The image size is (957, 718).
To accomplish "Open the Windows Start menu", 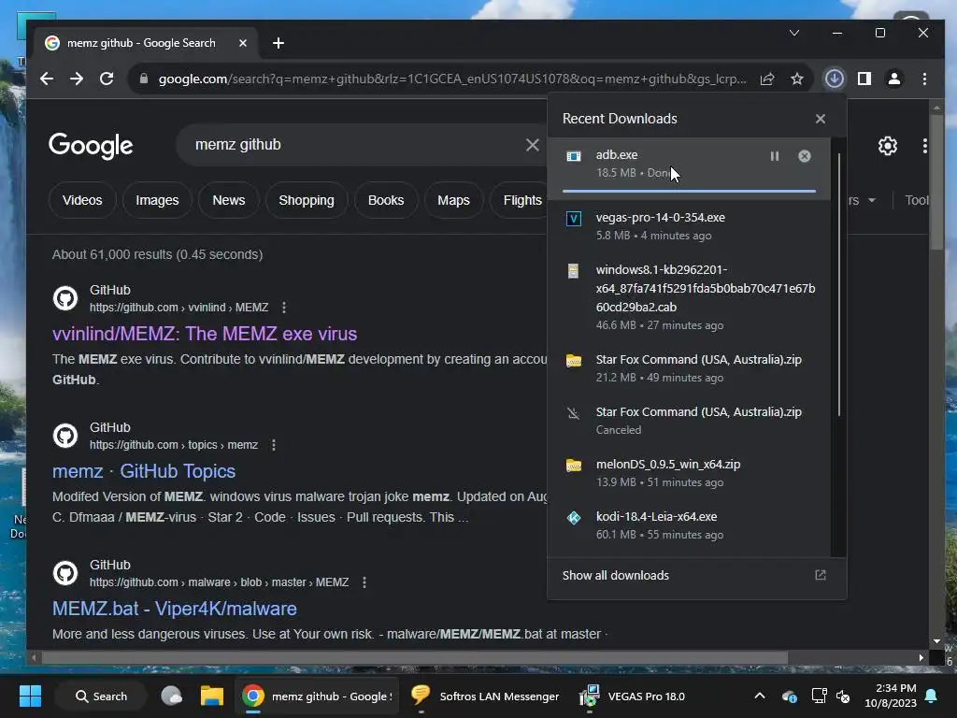I will (x=30, y=696).
